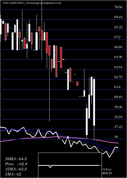Click the 68.32 price axis label

tap(118, 27)
